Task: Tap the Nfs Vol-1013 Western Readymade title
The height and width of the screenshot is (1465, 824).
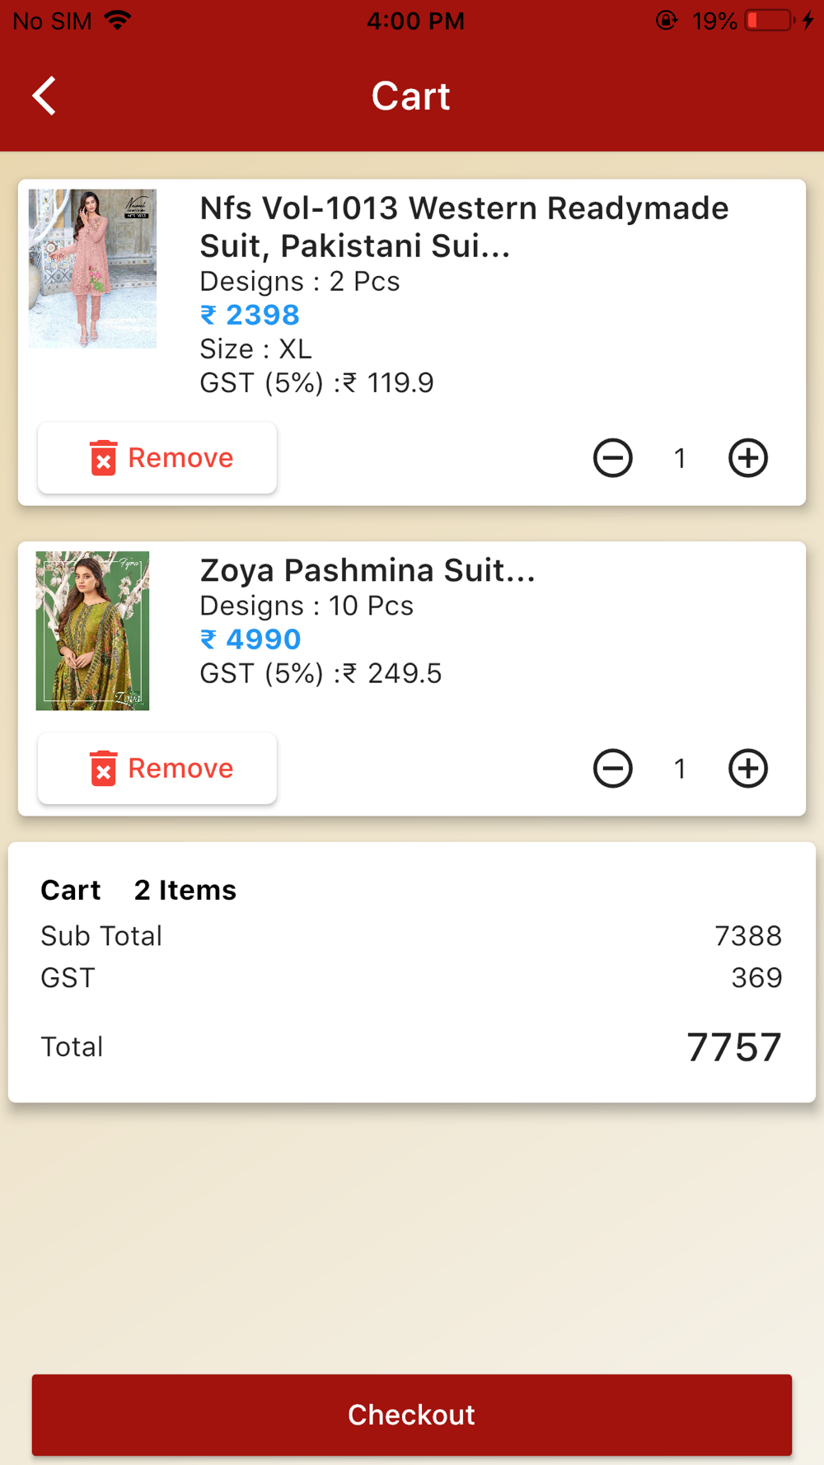Action: click(x=464, y=227)
